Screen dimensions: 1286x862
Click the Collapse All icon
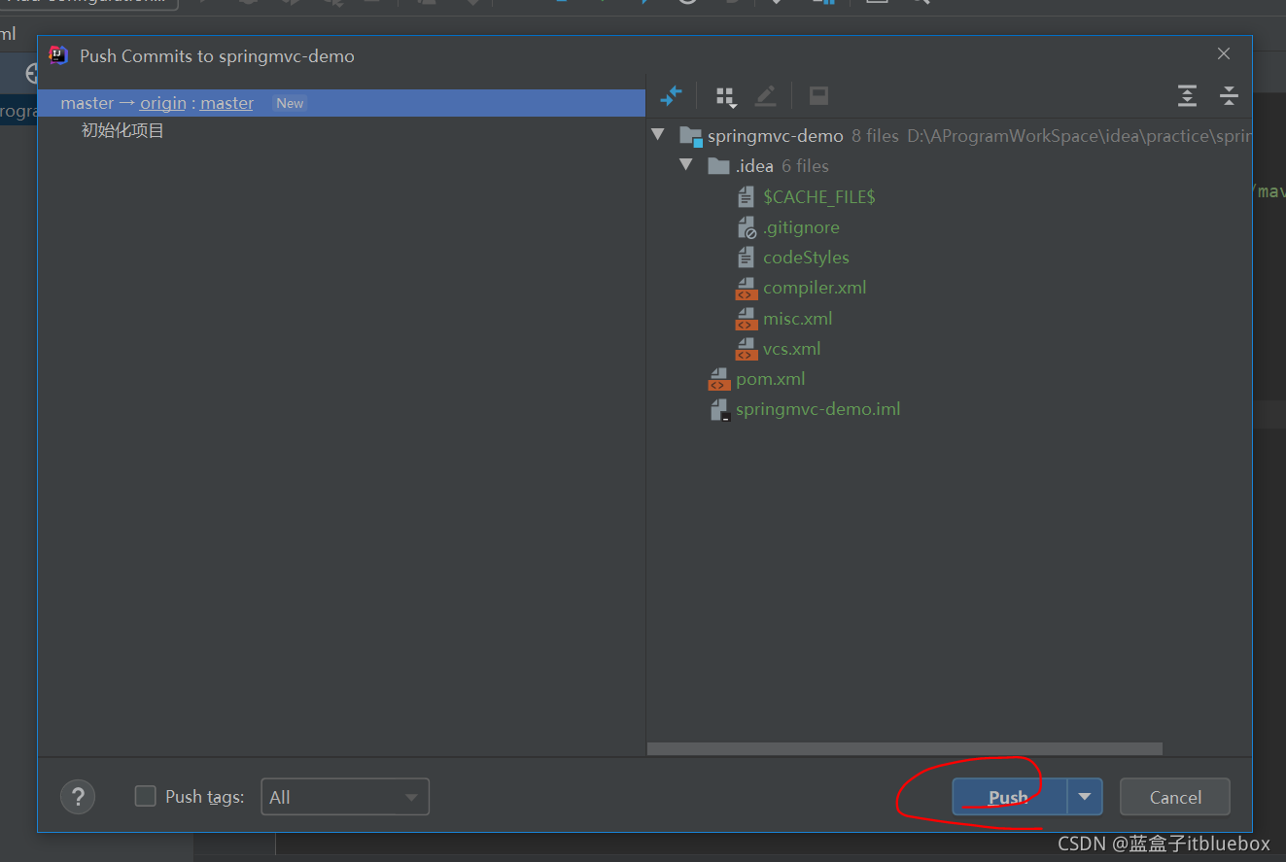tap(1229, 95)
